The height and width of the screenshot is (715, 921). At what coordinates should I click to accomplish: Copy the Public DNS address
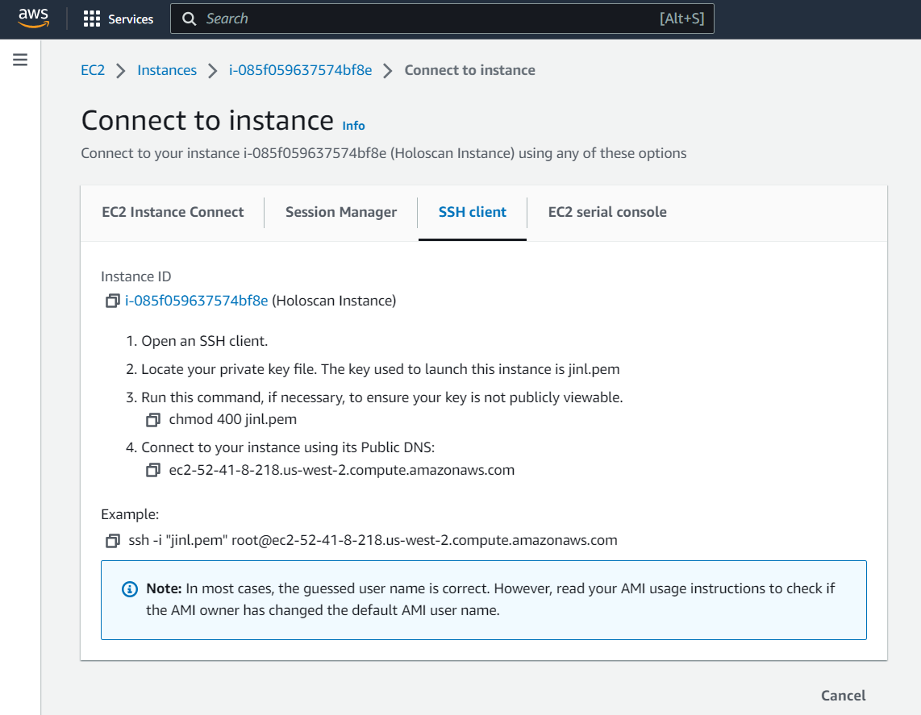click(152, 470)
